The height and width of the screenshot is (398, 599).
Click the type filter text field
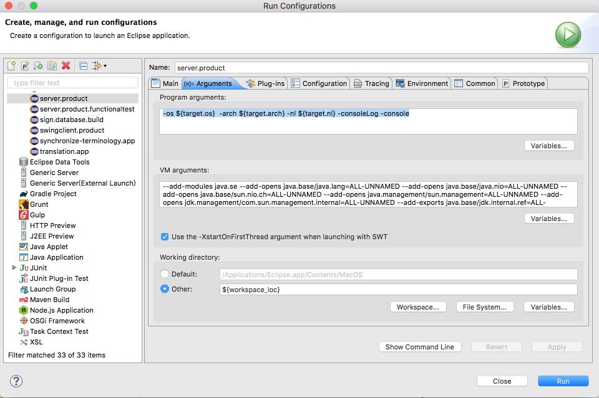(72, 83)
